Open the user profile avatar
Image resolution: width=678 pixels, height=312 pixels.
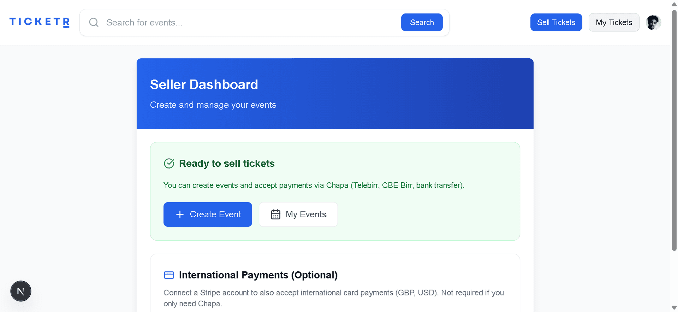653,23
